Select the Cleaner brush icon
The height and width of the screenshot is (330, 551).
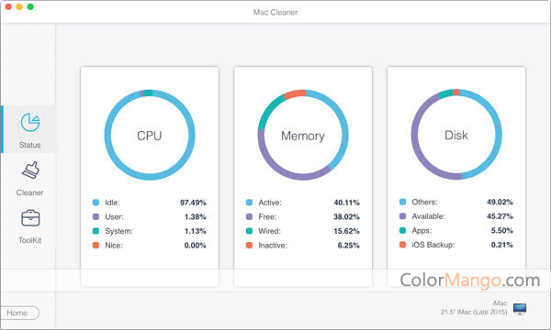coord(31,170)
